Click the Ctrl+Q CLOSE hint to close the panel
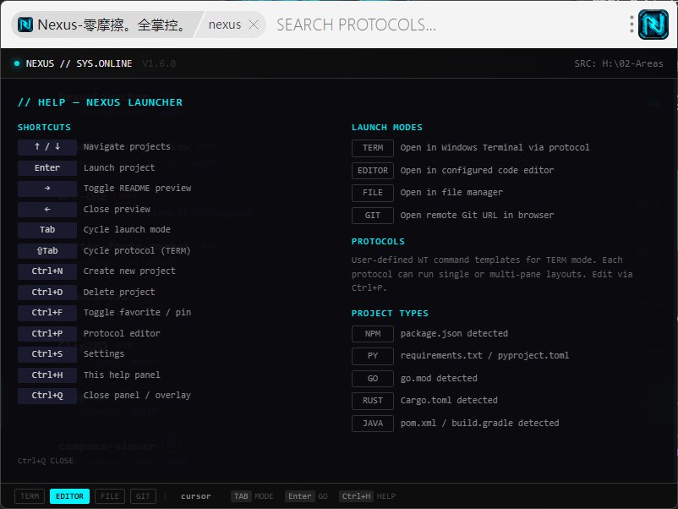 46,461
